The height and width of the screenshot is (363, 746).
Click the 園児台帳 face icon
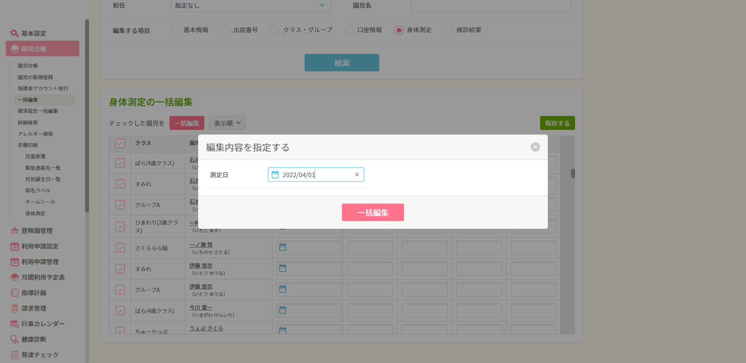point(15,49)
